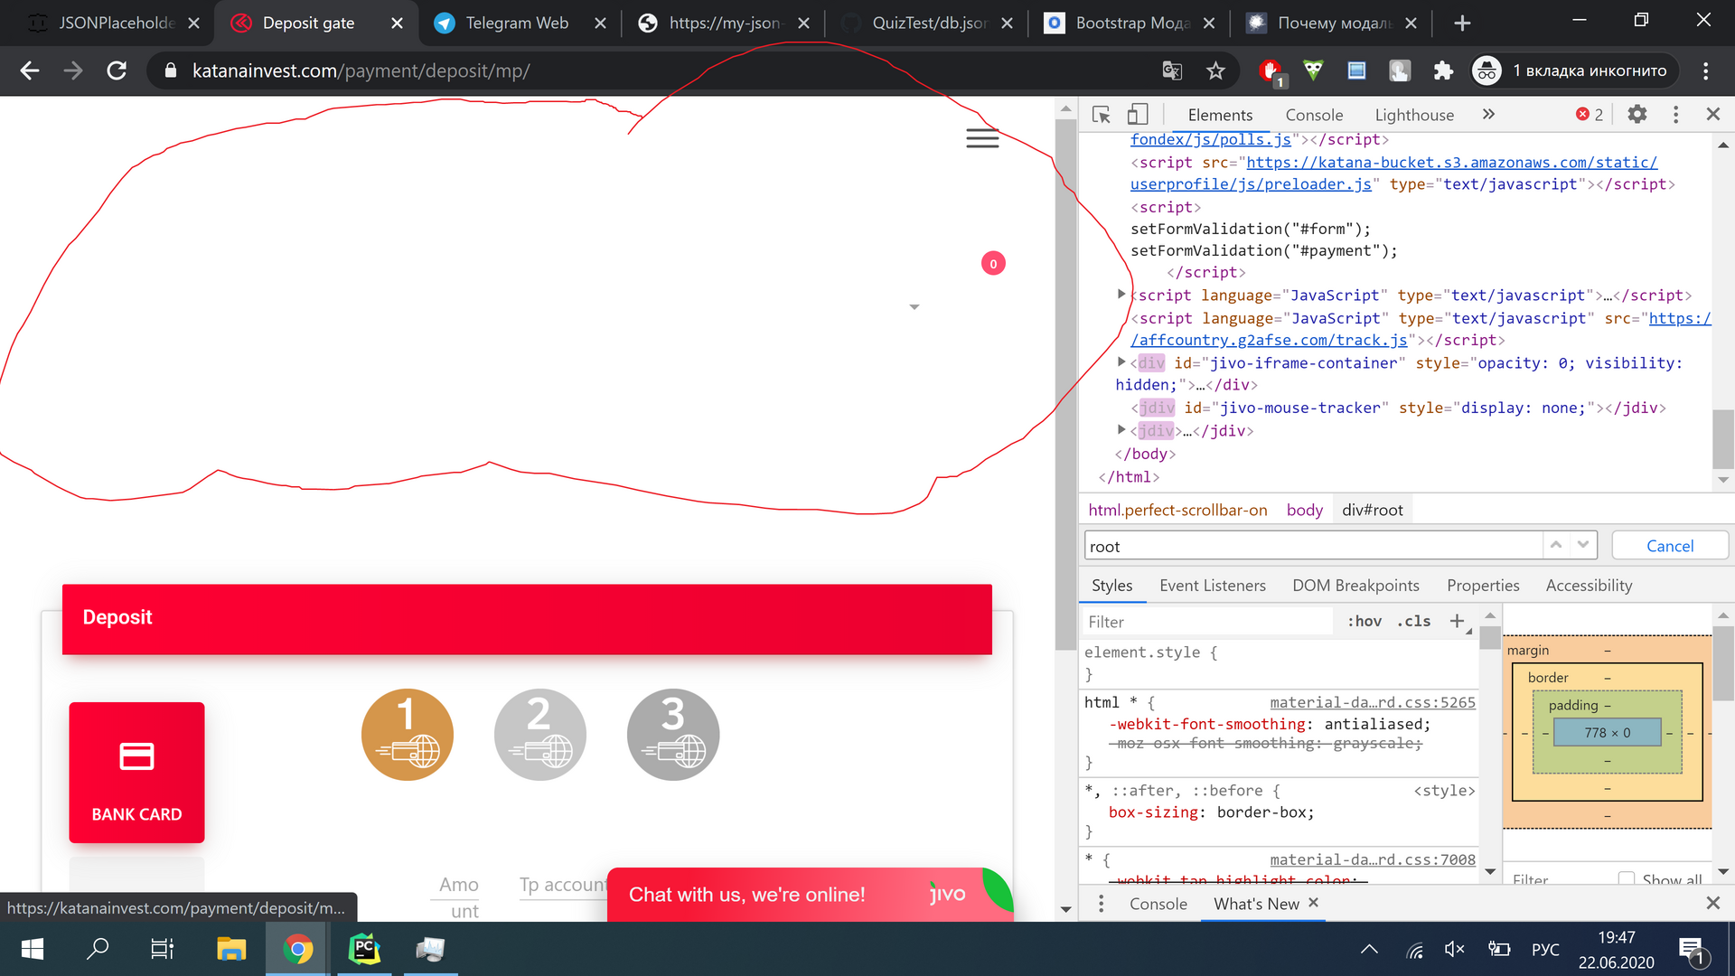Select div#root breadcrumb
1735x976 pixels.
1373,510
